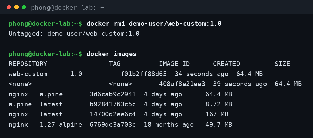Click image ID f01b2ff88d65
The width and height of the screenshot is (313, 138).
point(144,74)
